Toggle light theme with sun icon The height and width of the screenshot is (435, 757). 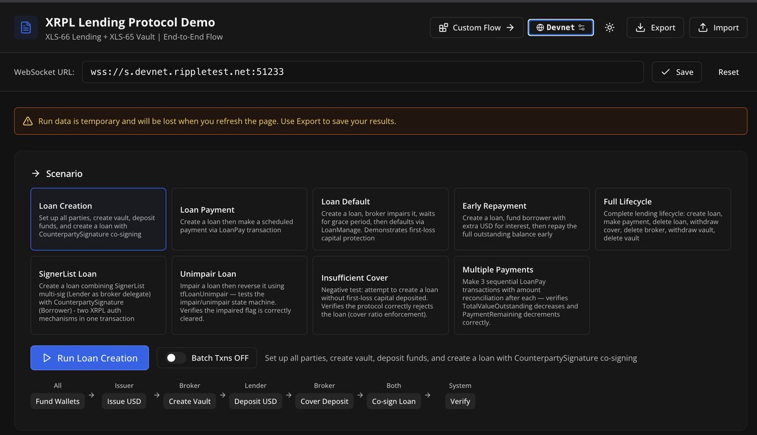(x=609, y=28)
